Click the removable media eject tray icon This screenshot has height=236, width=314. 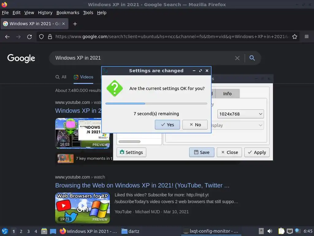tap(261, 231)
